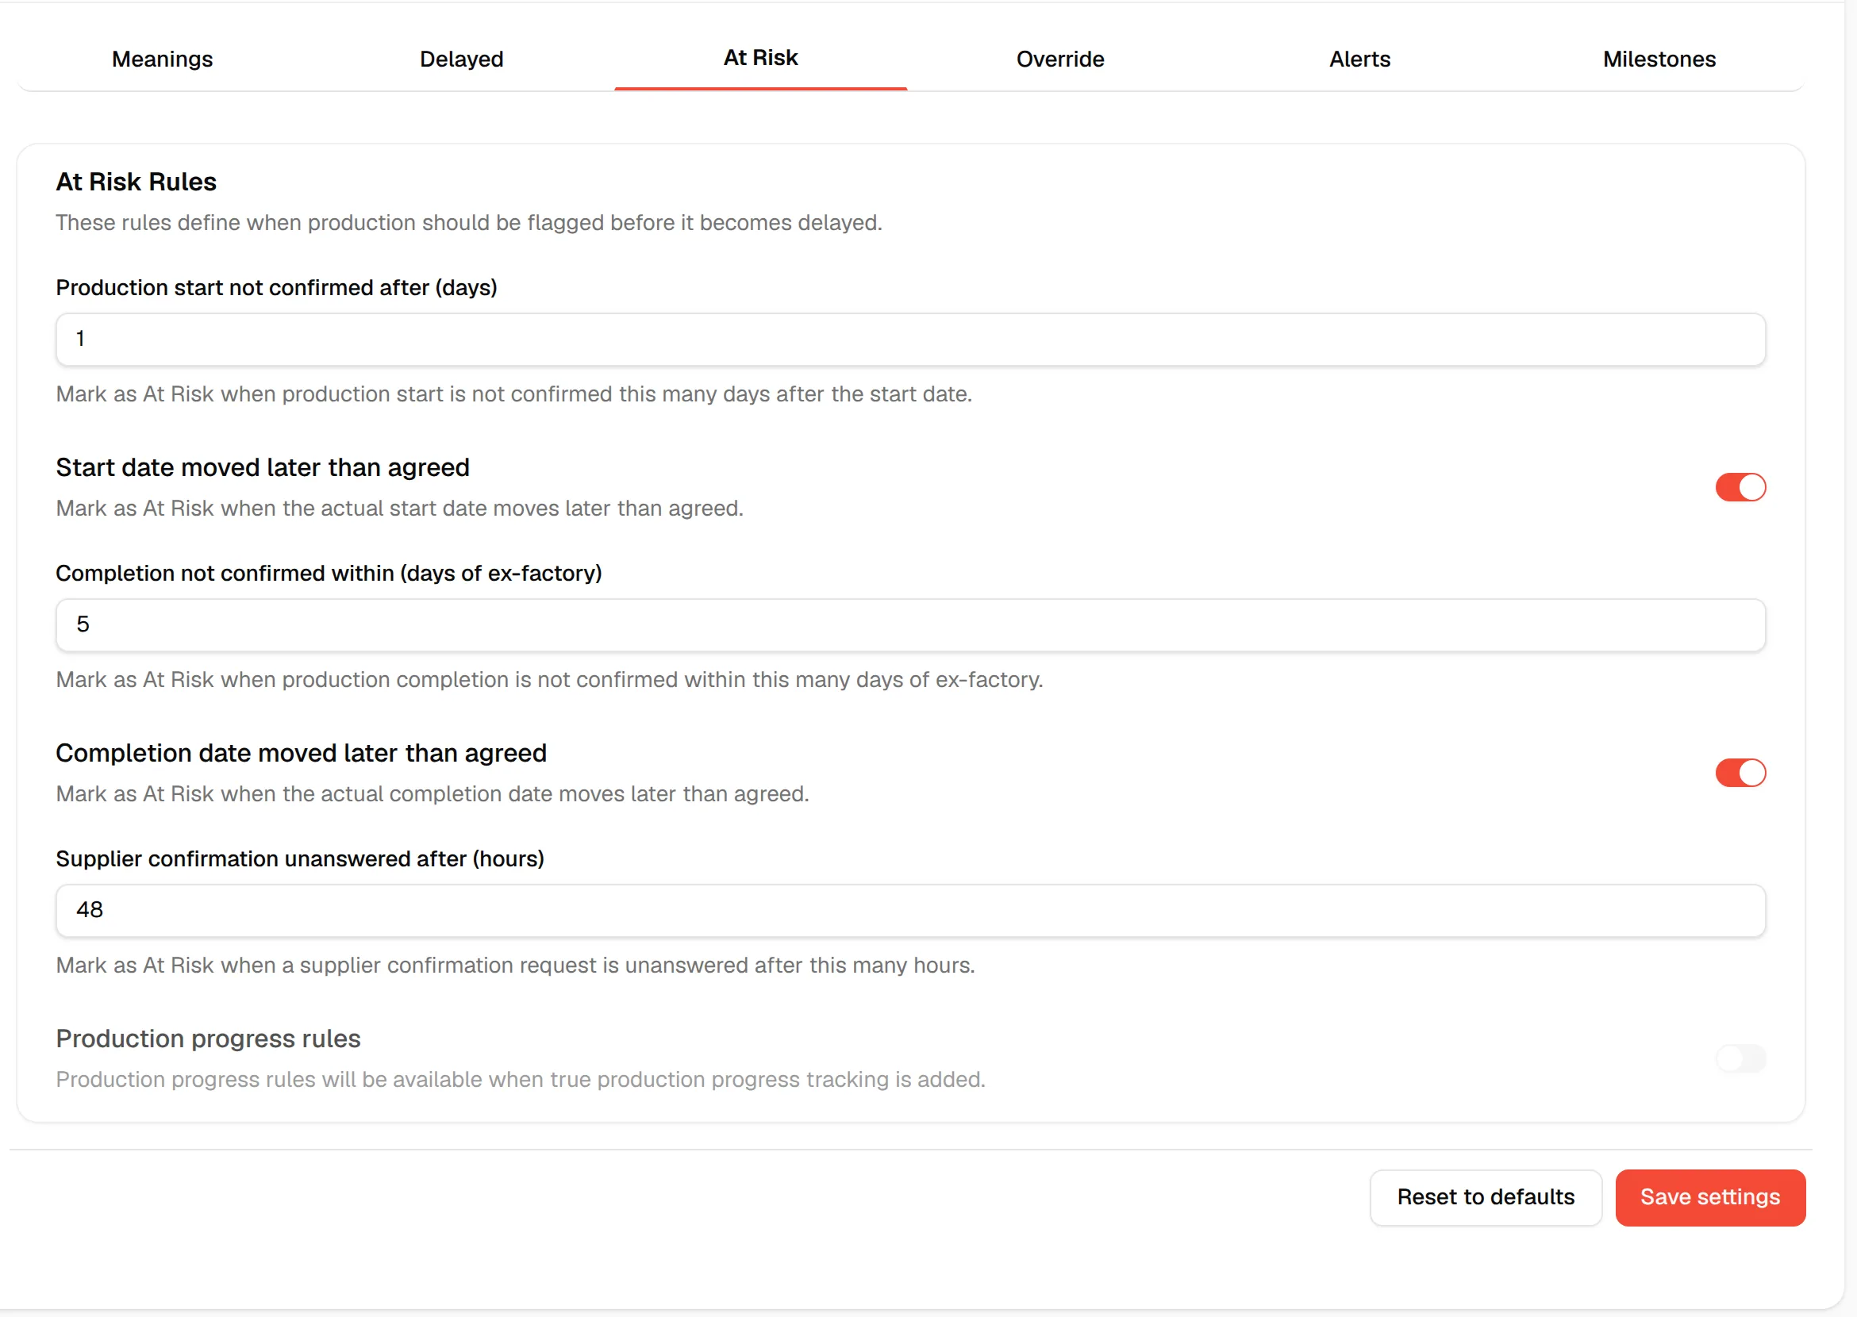Click the Save settings button
This screenshot has width=1857, height=1317.
(x=1710, y=1197)
